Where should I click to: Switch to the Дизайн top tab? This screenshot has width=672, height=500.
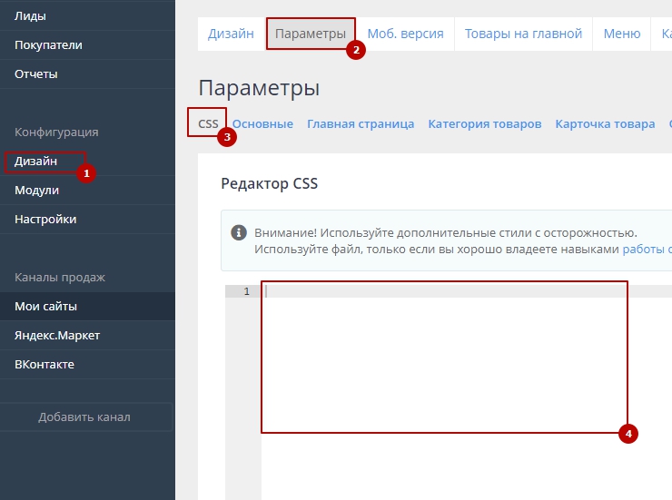pos(231,34)
